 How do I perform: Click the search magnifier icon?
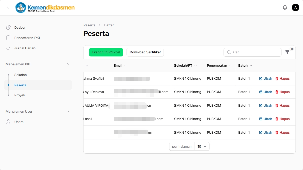(229, 52)
